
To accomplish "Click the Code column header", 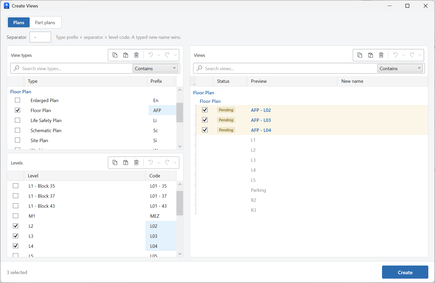I will tap(161, 176).
